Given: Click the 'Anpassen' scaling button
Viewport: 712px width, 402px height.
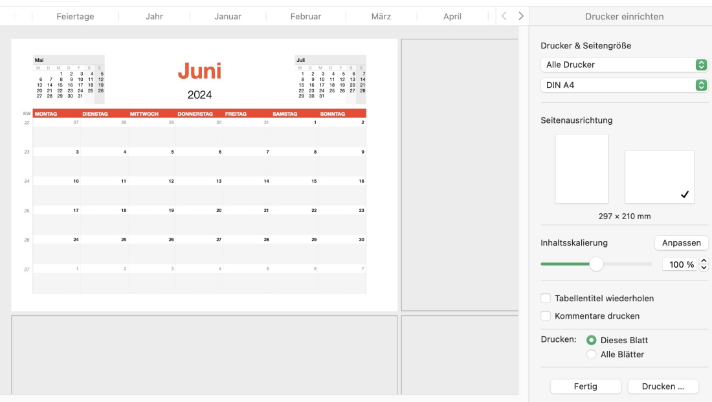Looking at the screenshot, I should coord(680,242).
